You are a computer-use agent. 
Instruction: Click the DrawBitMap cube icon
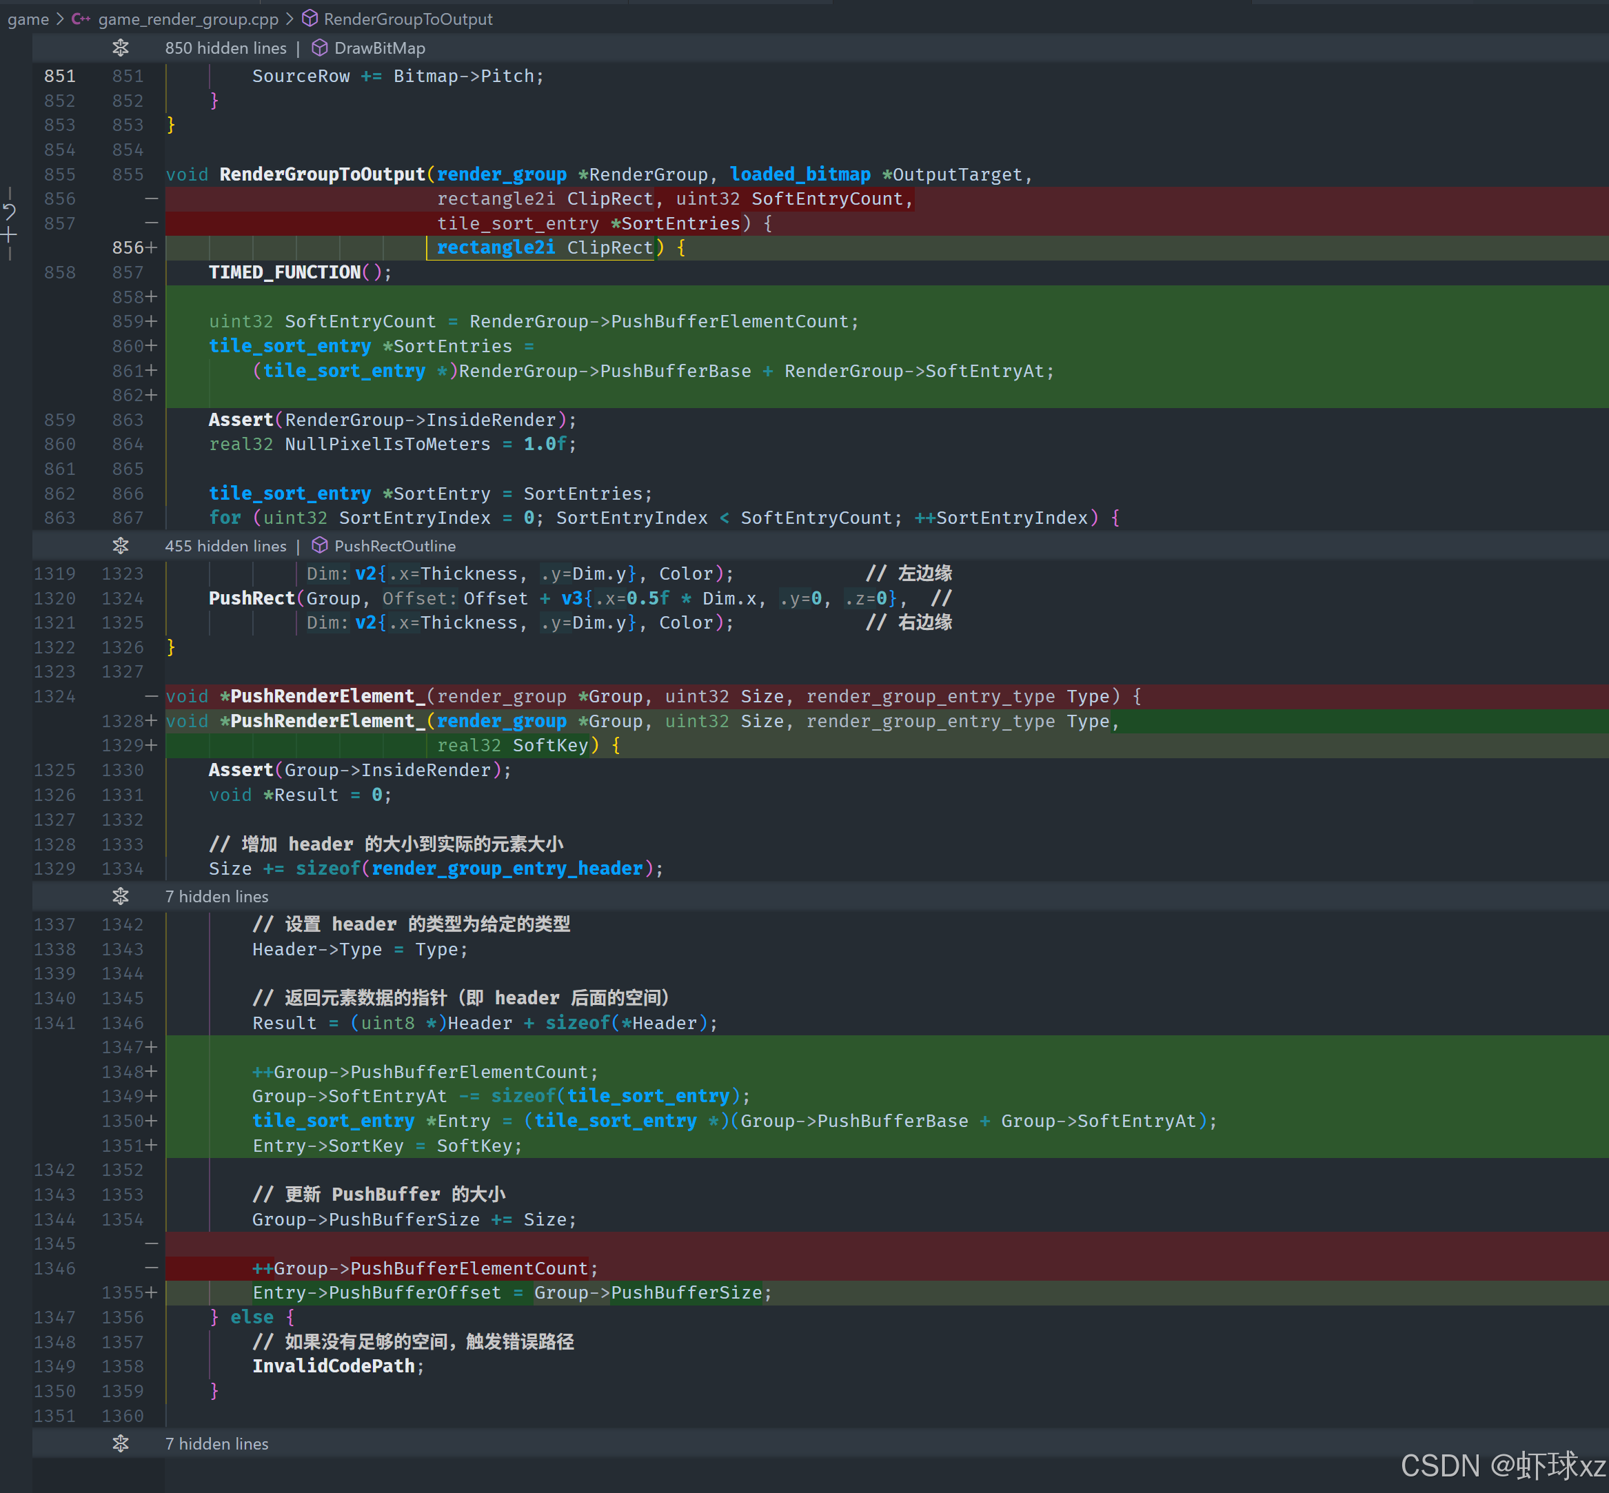click(x=320, y=48)
